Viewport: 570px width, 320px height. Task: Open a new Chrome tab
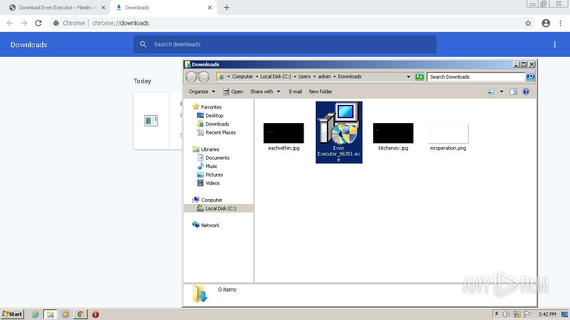click(227, 8)
